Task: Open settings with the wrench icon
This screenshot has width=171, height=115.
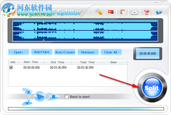Action: click(x=99, y=12)
